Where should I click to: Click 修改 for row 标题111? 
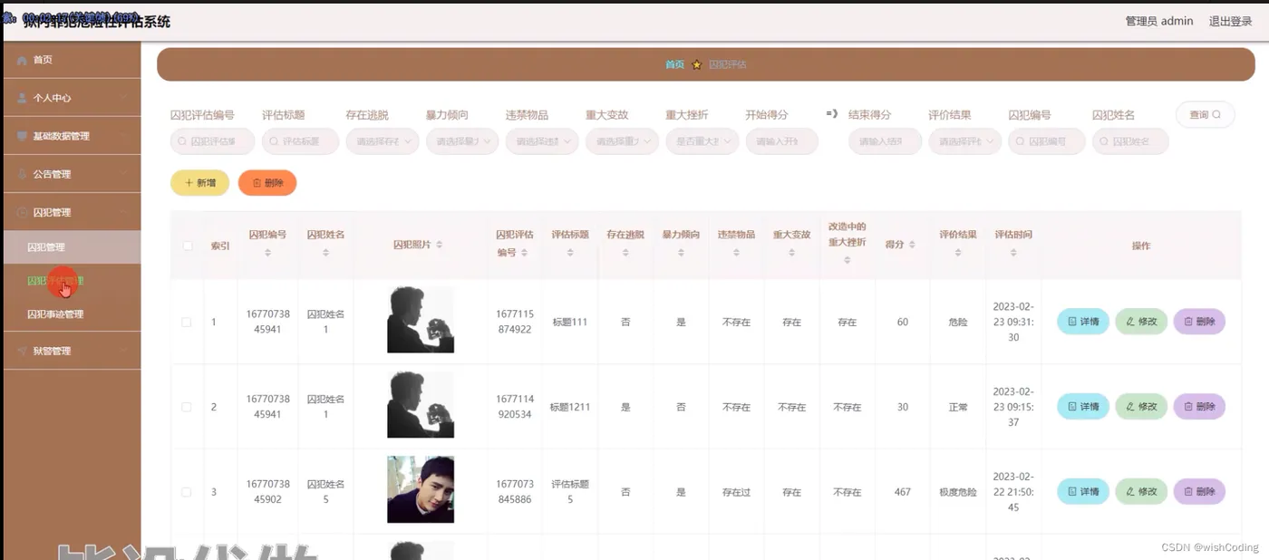pyautogui.click(x=1141, y=322)
